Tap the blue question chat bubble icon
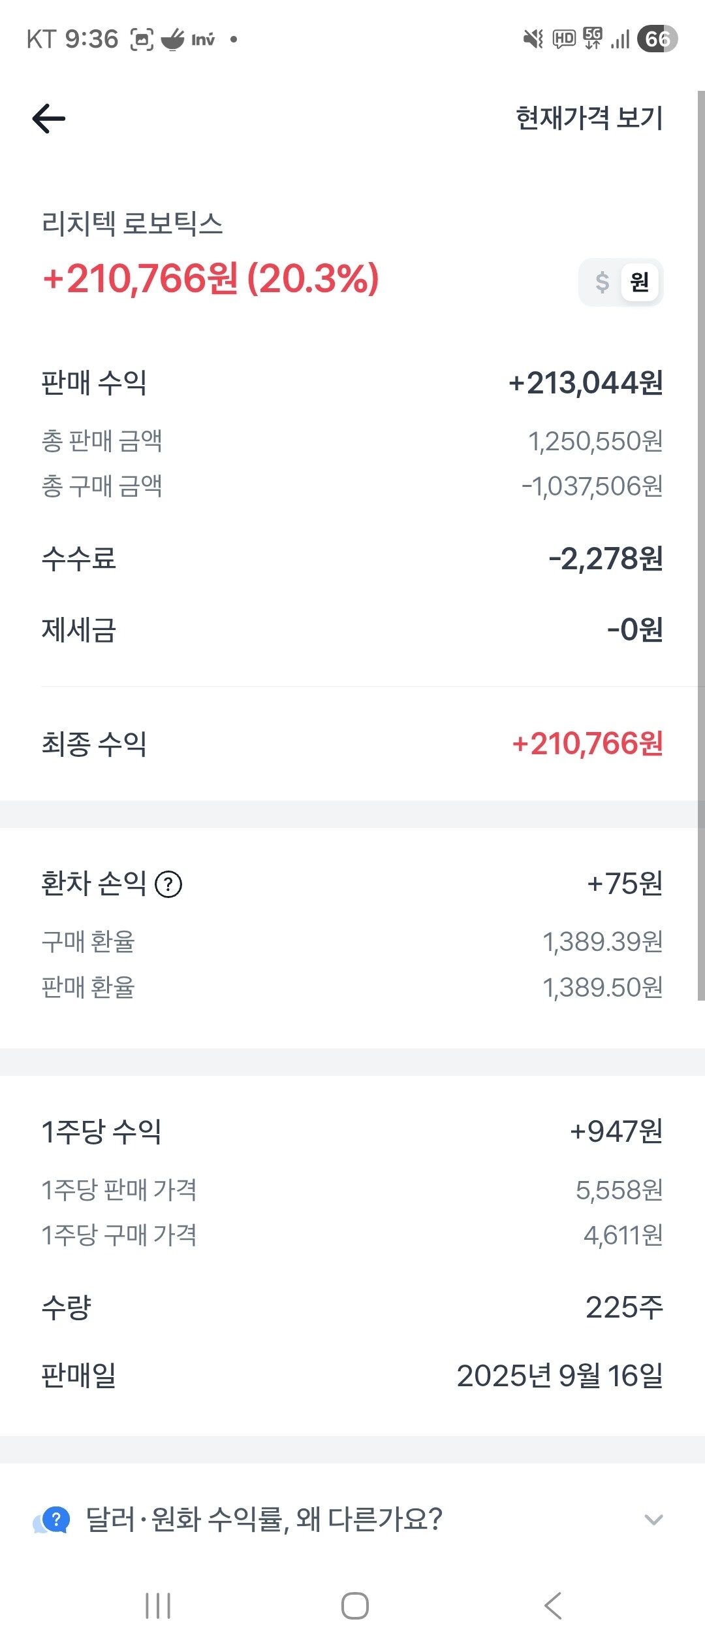Image resolution: width=705 pixels, height=1647 pixels. [52, 1520]
